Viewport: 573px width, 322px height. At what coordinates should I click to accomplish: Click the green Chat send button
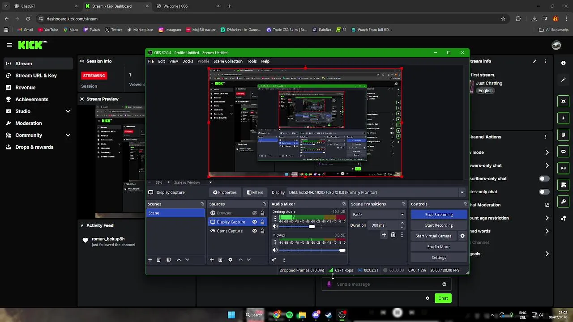(443, 298)
